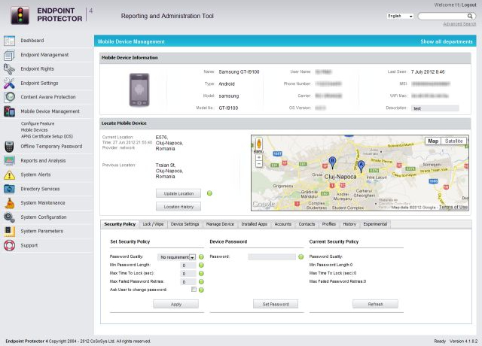
Task: Toggle Ask User to change password checkbox
Action: (194, 289)
